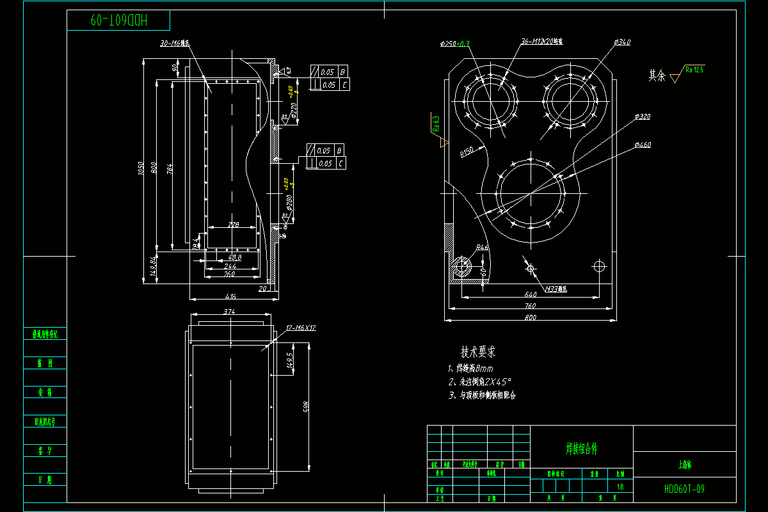768x512 pixels.
Task: Select the 149.84 vertical dimension
Action: pyautogui.click(x=153, y=265)
